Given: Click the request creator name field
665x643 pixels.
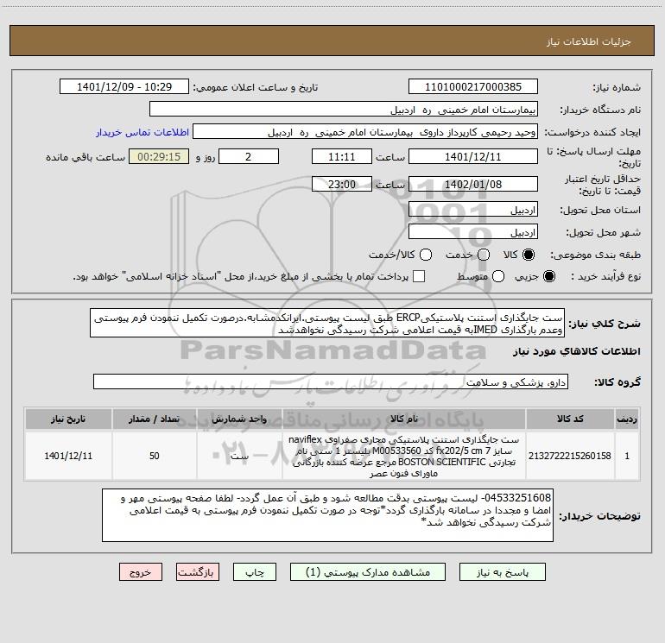Looking at the screenshot, I should pos(365,132).
